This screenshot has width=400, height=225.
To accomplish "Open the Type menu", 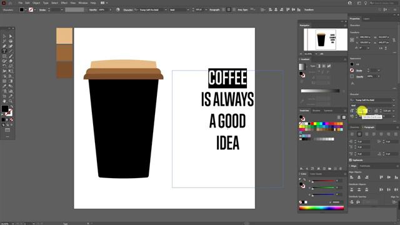I will (x=46, y=3).
